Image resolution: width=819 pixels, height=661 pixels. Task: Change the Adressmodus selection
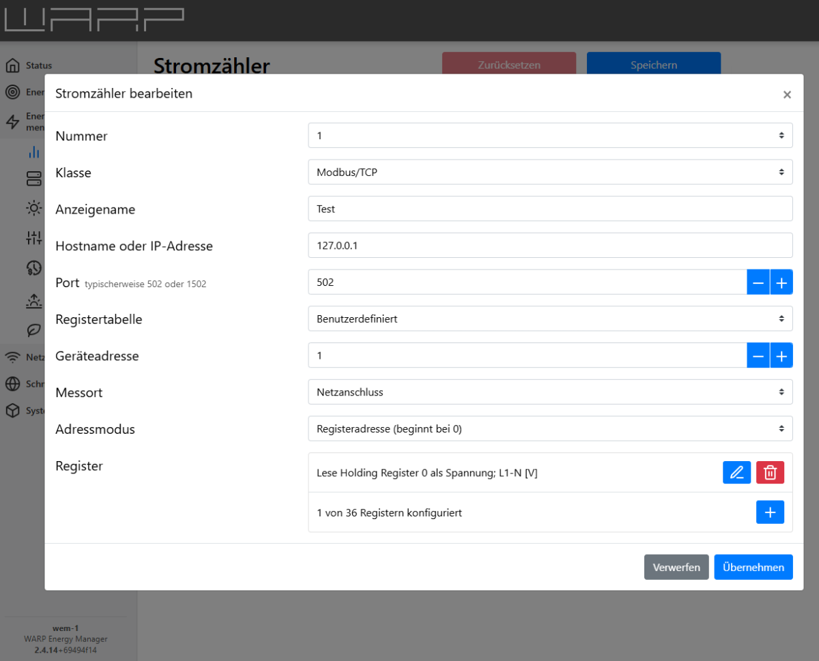coord(549,429)
